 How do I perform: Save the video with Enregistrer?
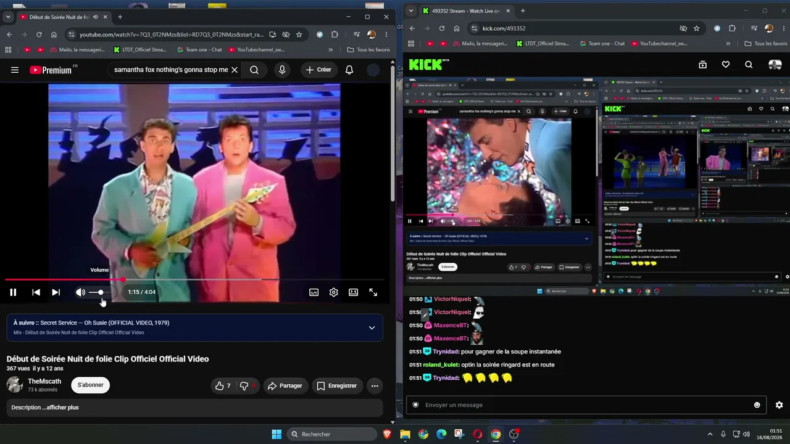tap(337, 386)
